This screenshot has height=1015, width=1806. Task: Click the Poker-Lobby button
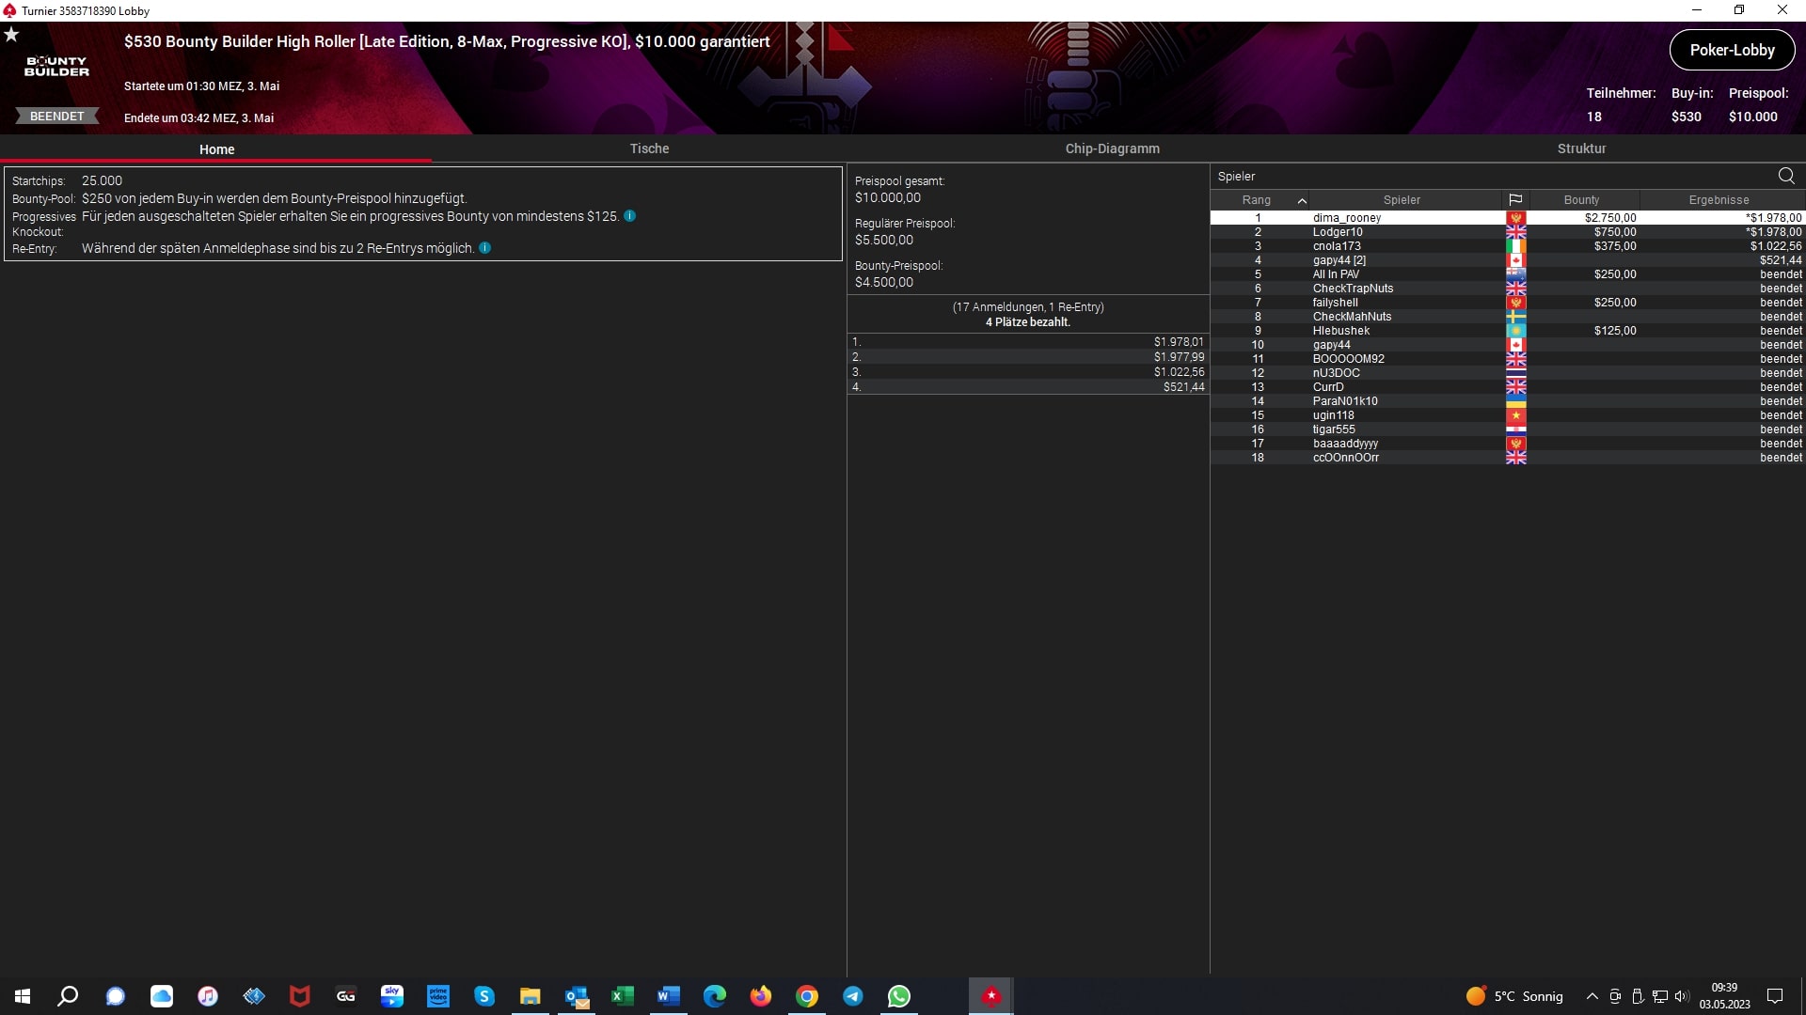(1732, 51)
